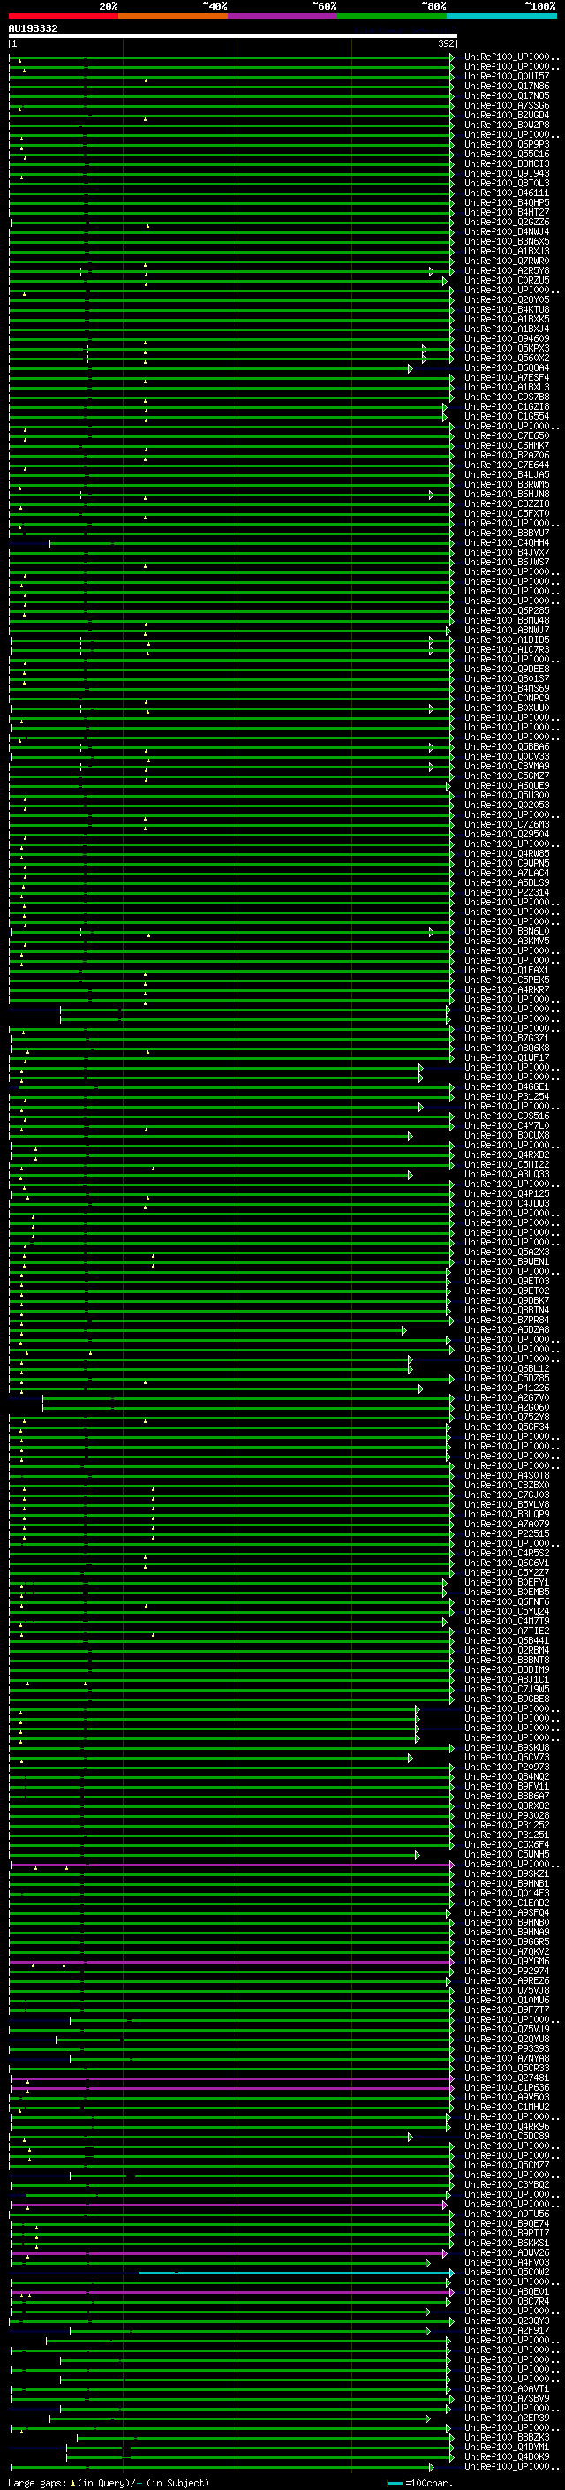Open hit UniRef100_Q4DYM1
Viewport: 565px width, 2490px height.
(507, 2447)
